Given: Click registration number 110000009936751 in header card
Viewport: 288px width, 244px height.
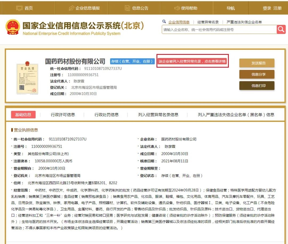Looking at the screenshot, I should (x=83, y=75).
